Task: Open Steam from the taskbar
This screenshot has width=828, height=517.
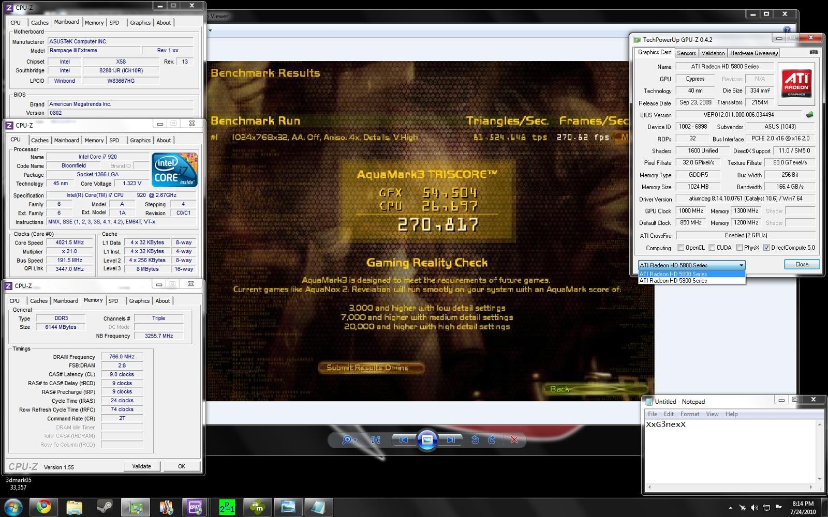Action: [x=105, y=507]
